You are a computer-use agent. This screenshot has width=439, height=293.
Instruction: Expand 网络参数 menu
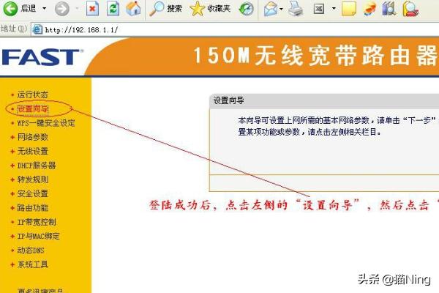coord(33,137)
